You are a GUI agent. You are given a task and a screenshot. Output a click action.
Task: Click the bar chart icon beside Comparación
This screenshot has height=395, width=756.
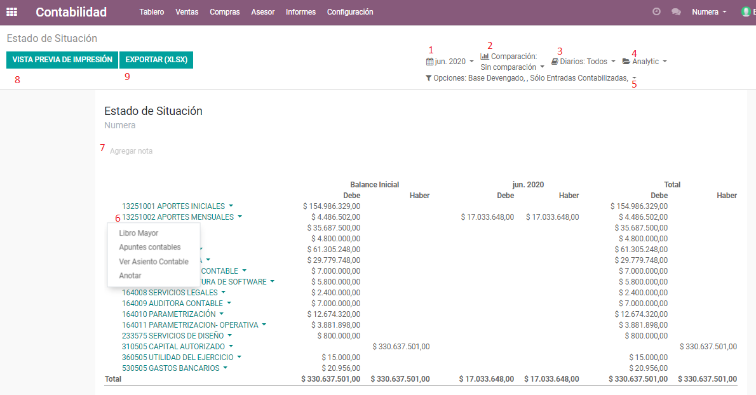[x=485, y=57]
